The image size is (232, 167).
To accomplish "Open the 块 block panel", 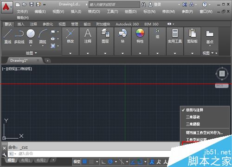I will [122, 36].
